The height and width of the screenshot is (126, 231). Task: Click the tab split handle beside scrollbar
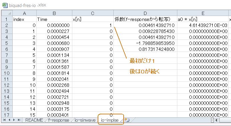coord(212,120)
